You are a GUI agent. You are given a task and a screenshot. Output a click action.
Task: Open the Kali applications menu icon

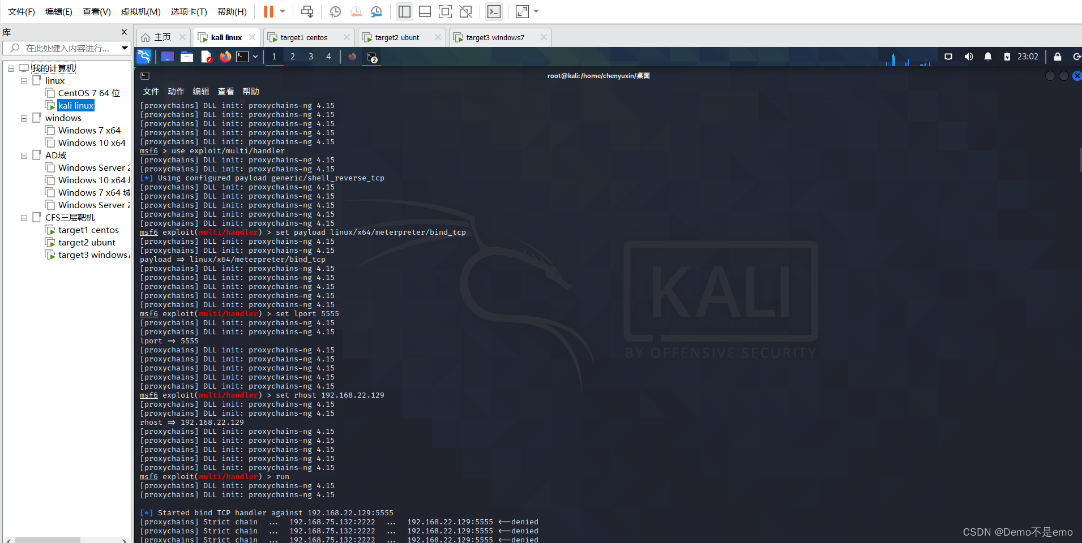144,57
